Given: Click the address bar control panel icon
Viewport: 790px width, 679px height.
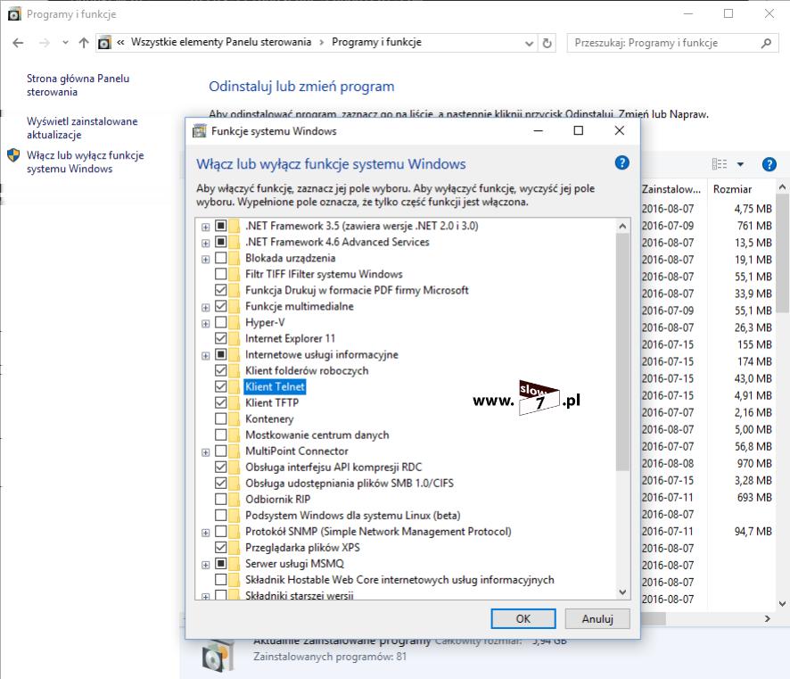Looking at the screenshot, I should [104, 43].
